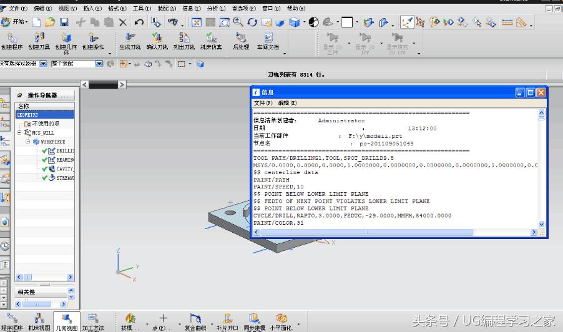
Task: Select the 确认刀轨 (Verify Tool Path) icon
Action: (x=157, y=41)
